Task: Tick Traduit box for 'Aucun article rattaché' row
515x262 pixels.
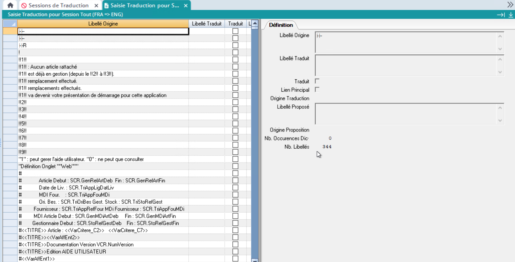Action: pyautogui.click(x=235, y=67)
